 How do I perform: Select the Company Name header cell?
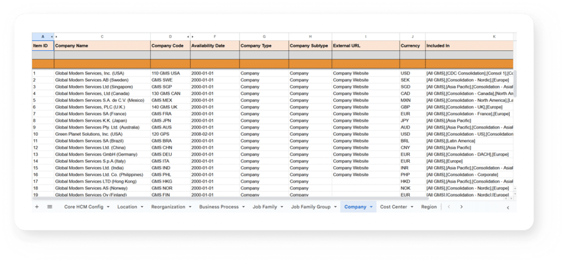(x=102, y=46)
